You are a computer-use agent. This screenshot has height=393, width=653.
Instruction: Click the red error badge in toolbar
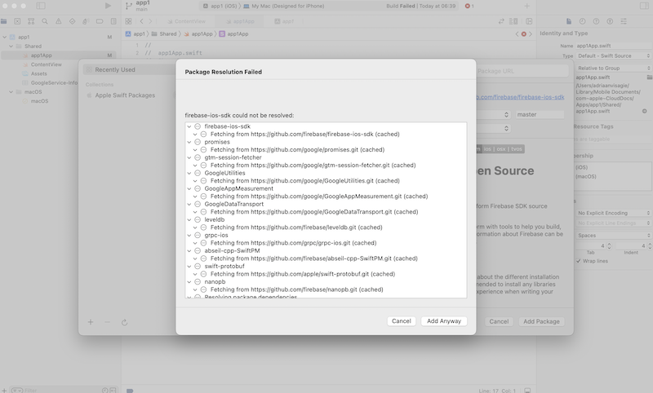pos(469,6)
